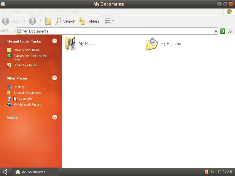Click the My Music label
The image size is (235, 176).
click(x=87, y=43)
